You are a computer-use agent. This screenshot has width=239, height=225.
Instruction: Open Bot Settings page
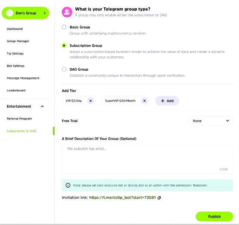(16, 66)
